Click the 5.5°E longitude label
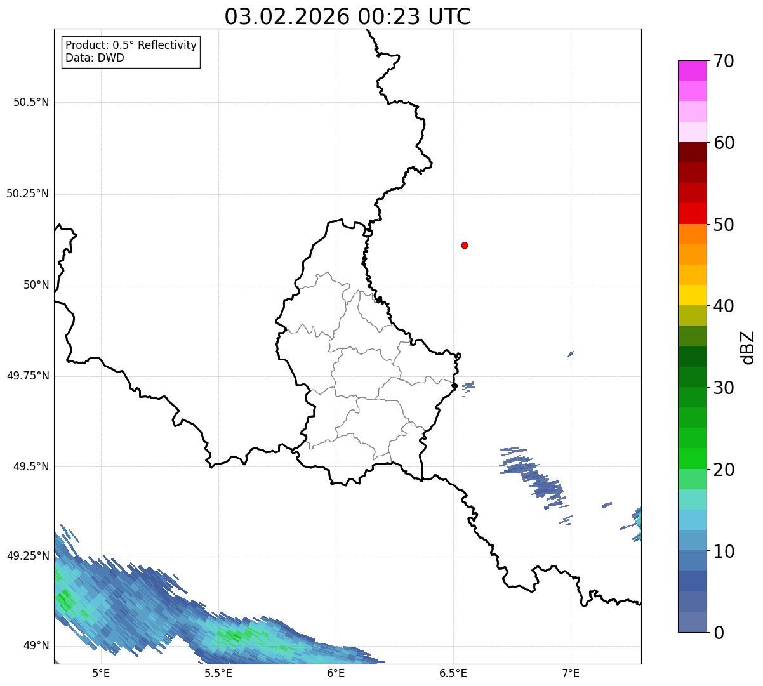Image resolution: width=763 pixels, height=686 pixels. (x=218, y=673)
